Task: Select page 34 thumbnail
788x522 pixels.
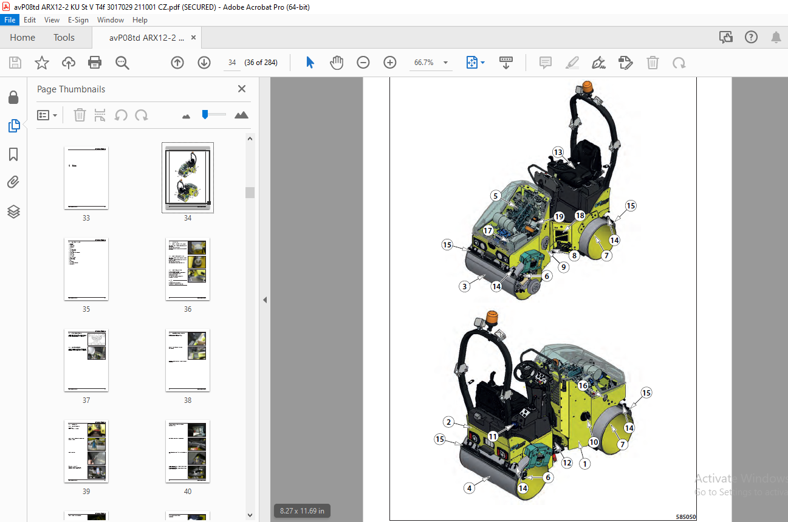Action: pyautogui.click(x=188, y=177)
